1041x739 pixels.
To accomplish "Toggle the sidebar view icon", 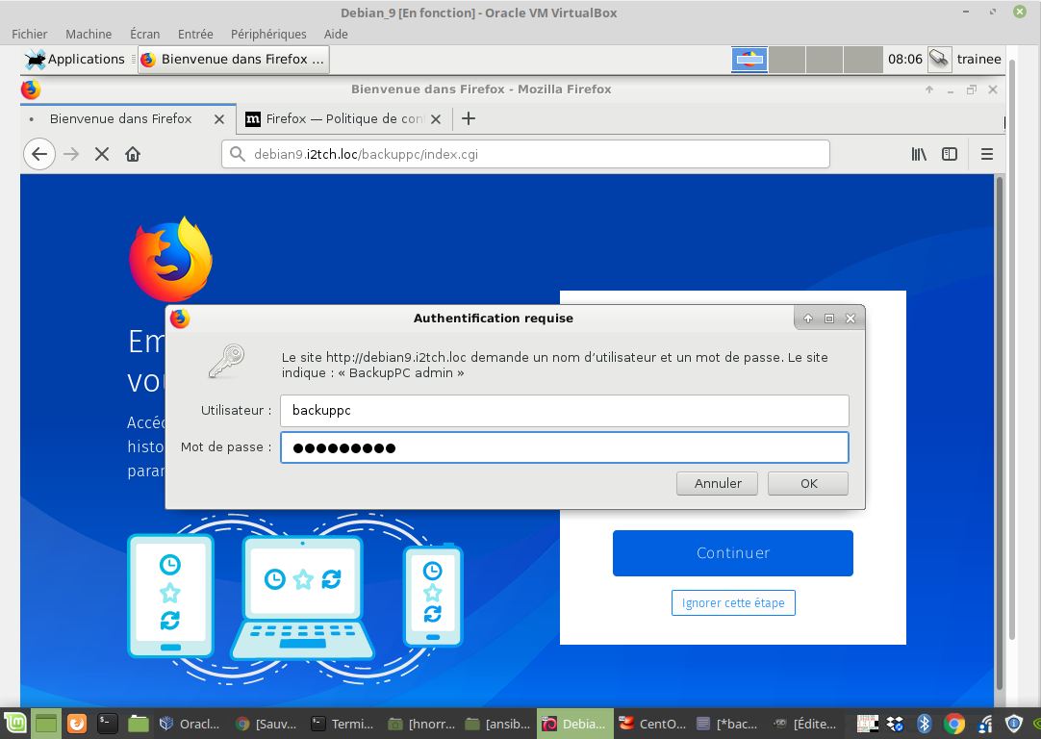I will click(950, 154).
